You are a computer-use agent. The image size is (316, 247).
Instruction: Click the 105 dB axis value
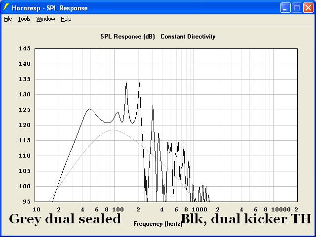coord(25,171)
